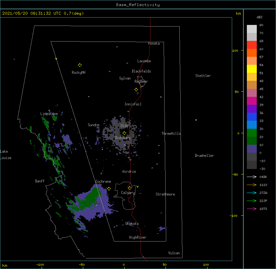Click the RockyMH label
The height and width of the screenshot is (269, 276).
point(78,73)
